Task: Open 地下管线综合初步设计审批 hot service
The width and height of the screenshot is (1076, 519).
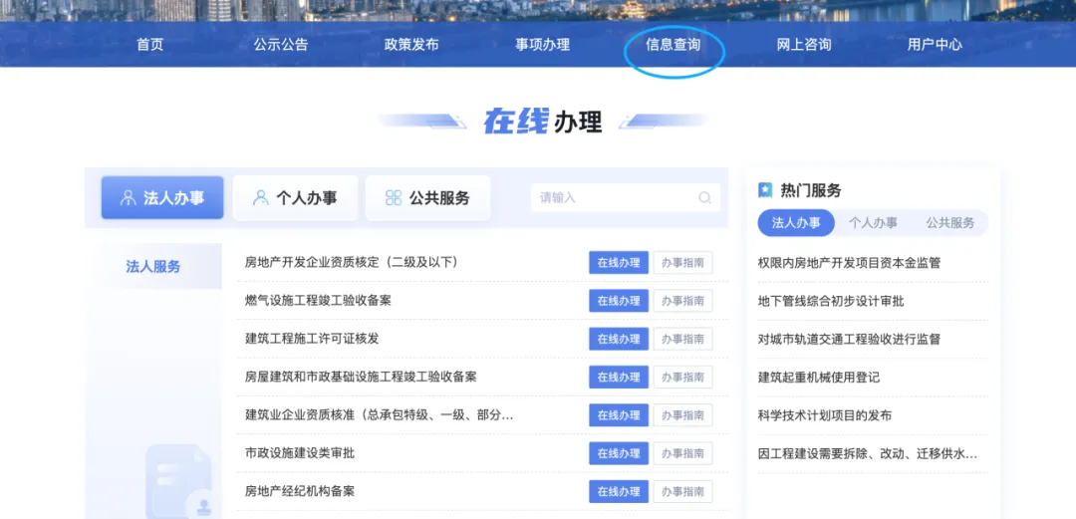Action: (x=831, y=302)
